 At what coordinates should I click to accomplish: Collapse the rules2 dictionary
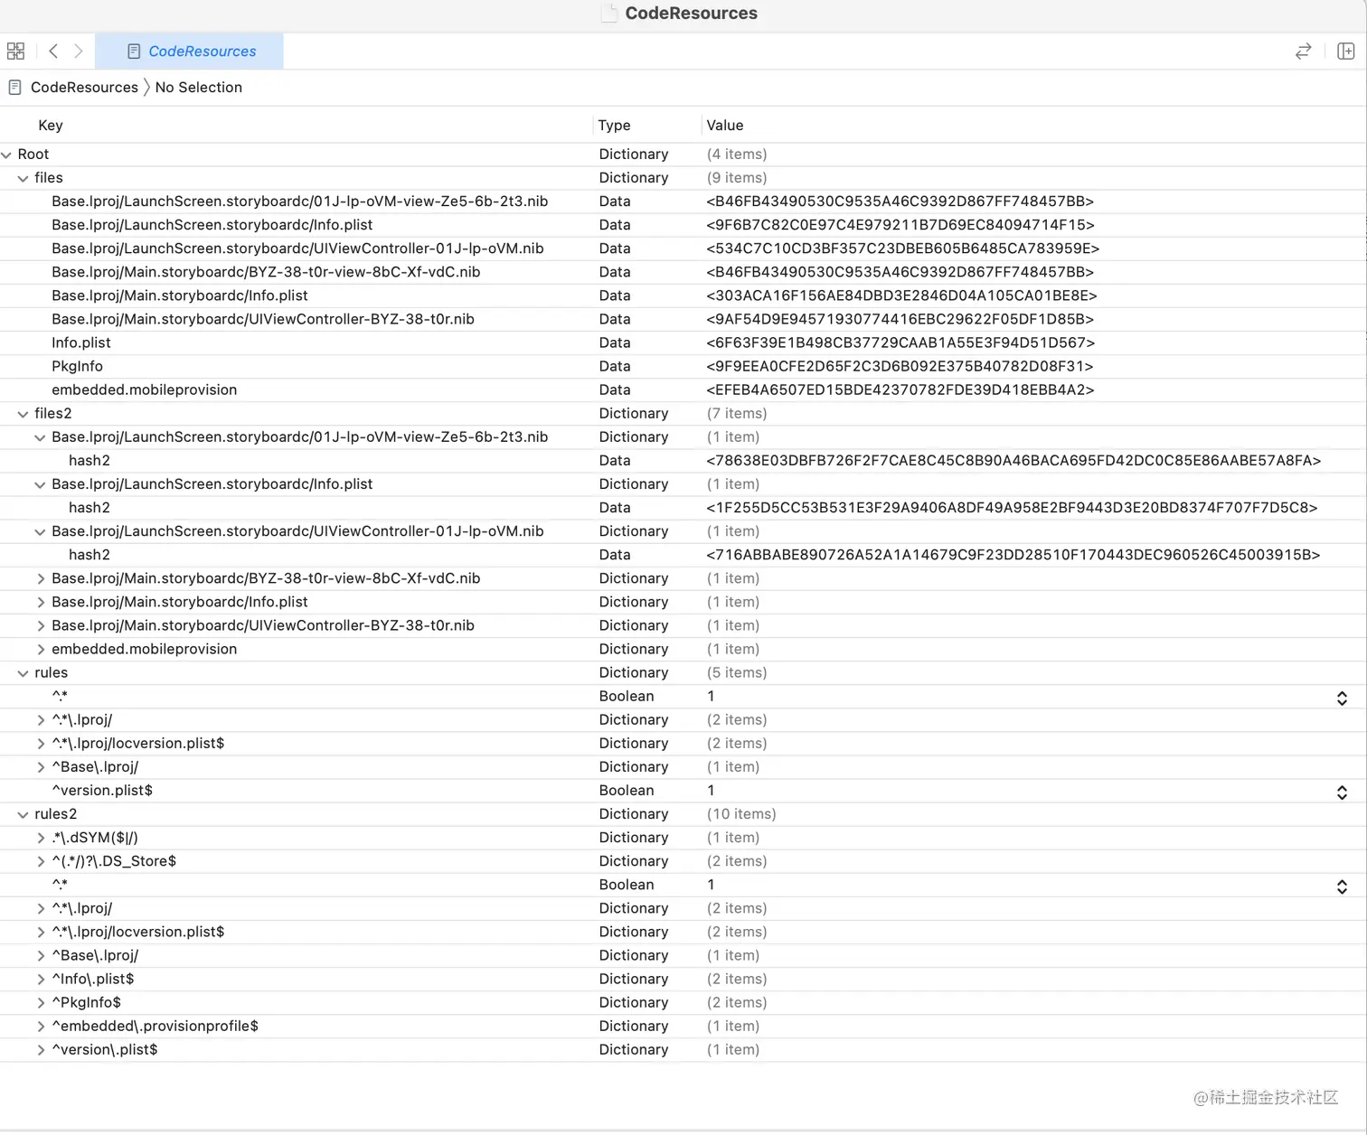coord(24,814)
